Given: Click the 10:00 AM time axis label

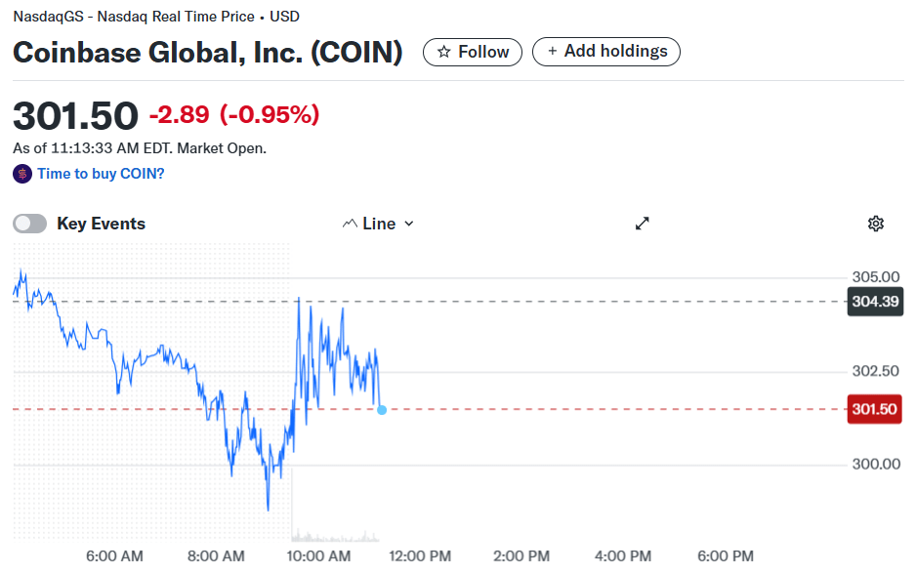Looking at the screenshot, I should (x=319, y=556).
